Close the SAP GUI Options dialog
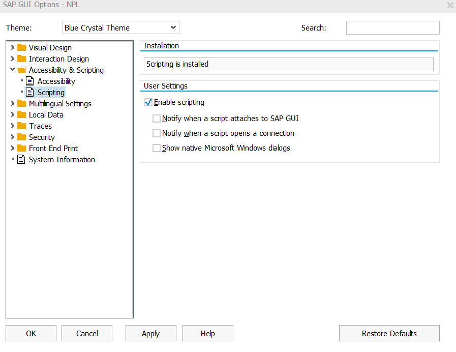 pyautogui.click(x=450, y=5)
